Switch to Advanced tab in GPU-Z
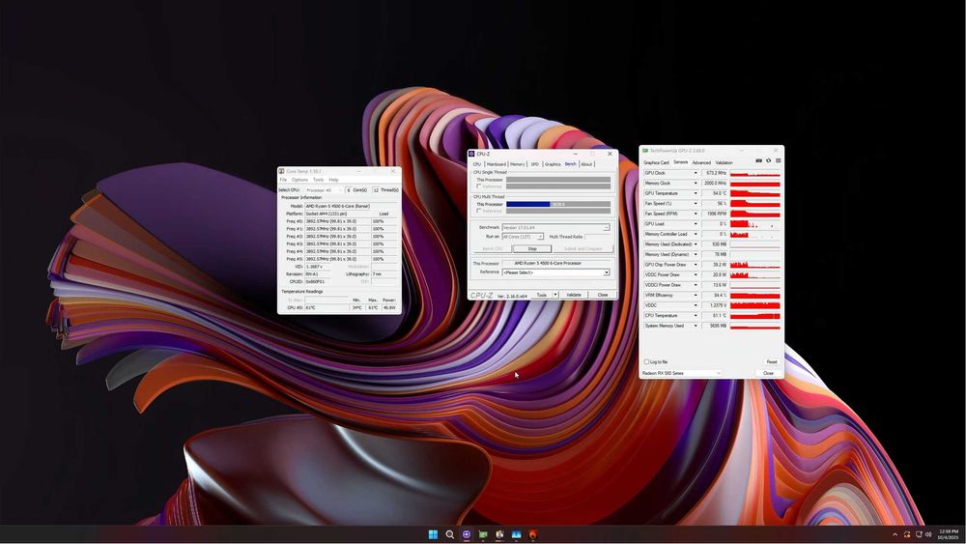The height and width of the screenshot is (544, 966). point(701,162)
